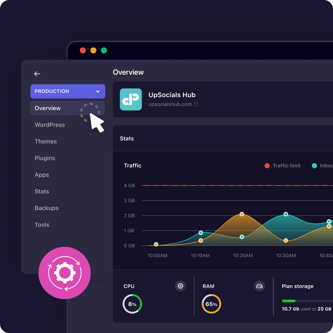333x333 pixels.
Task: Click the teal data point at 10:30AM
Action: click(286, 214)
